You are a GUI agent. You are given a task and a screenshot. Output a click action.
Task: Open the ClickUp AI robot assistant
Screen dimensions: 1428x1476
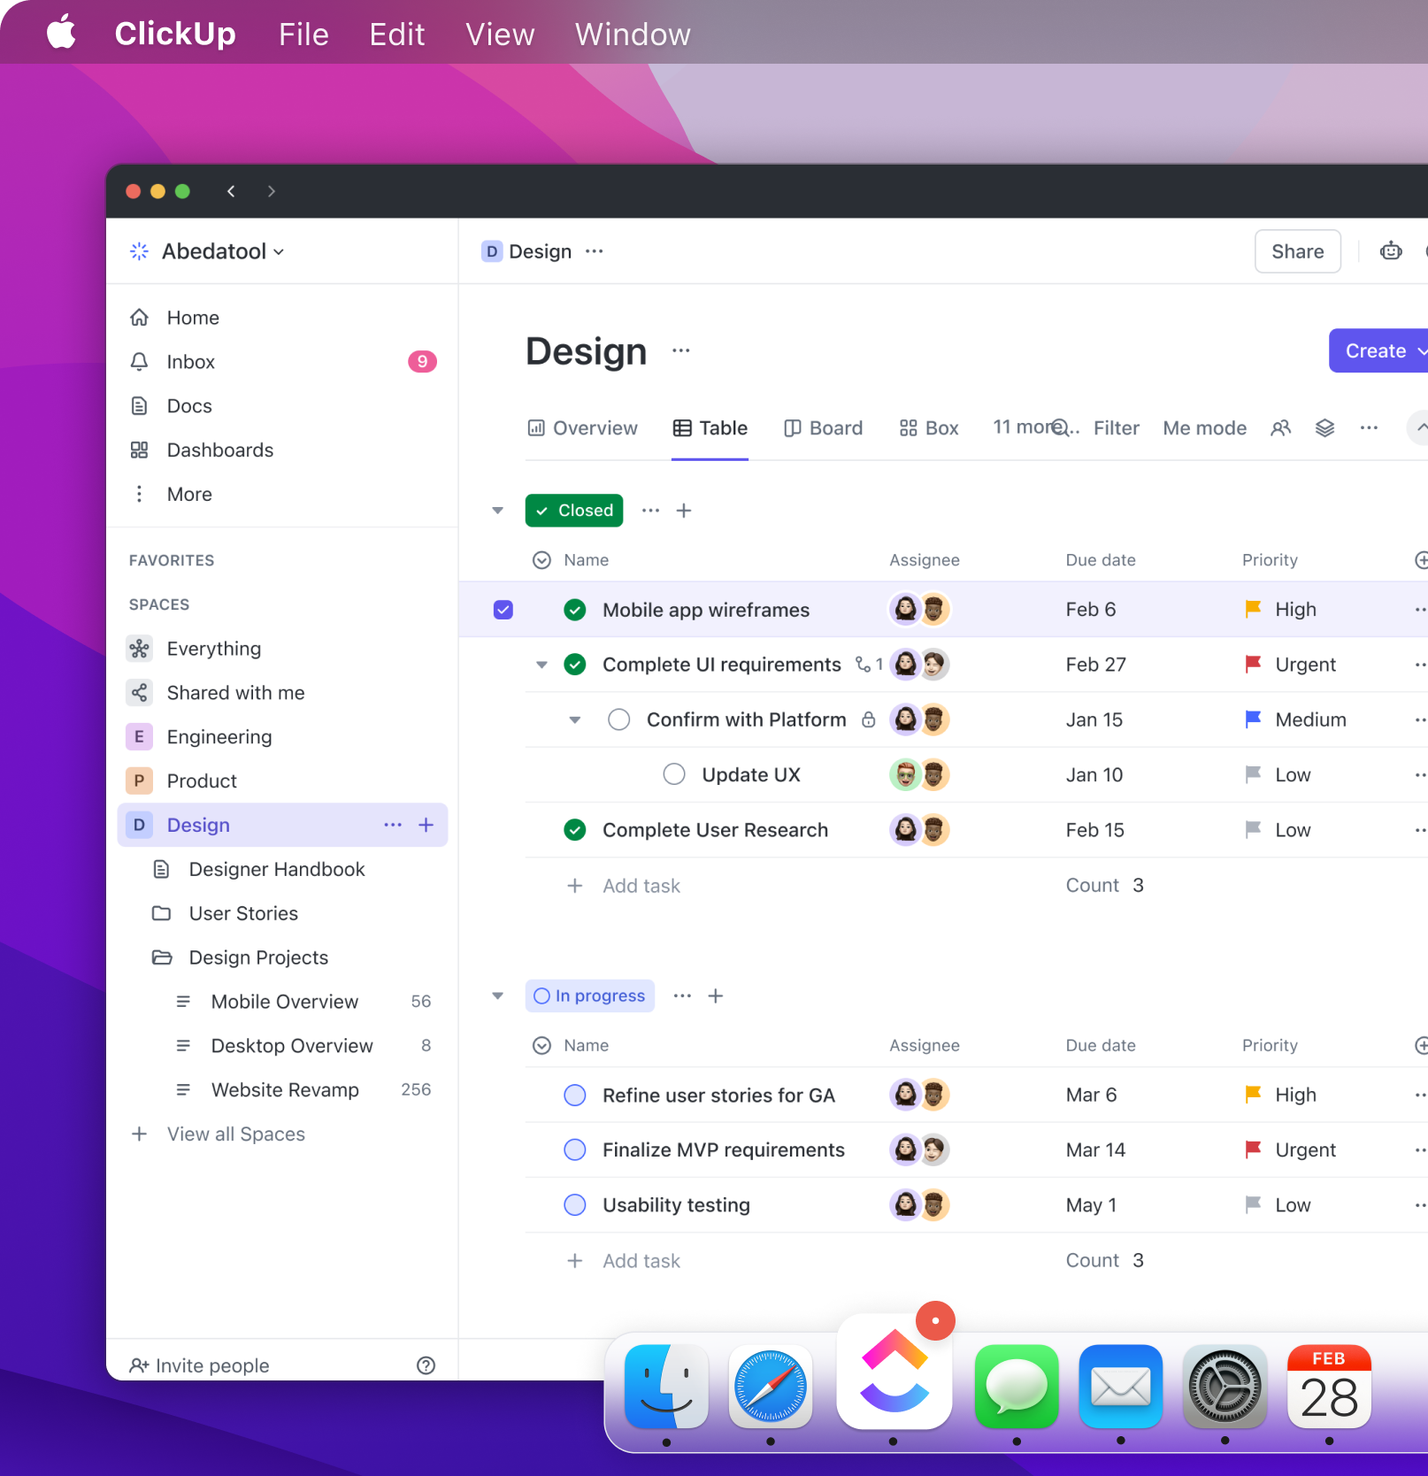click(1391, 250)
